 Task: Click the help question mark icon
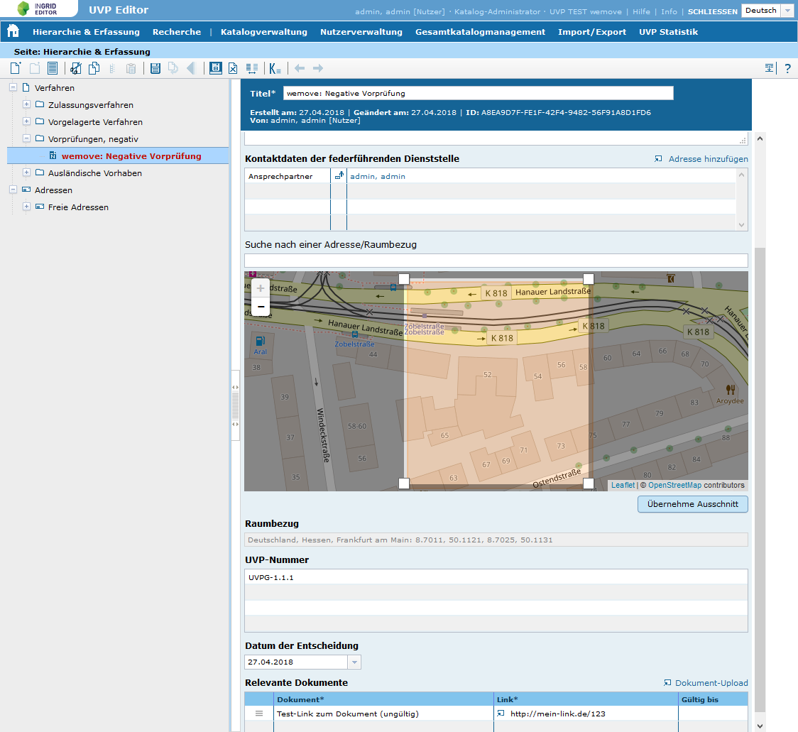787,68
